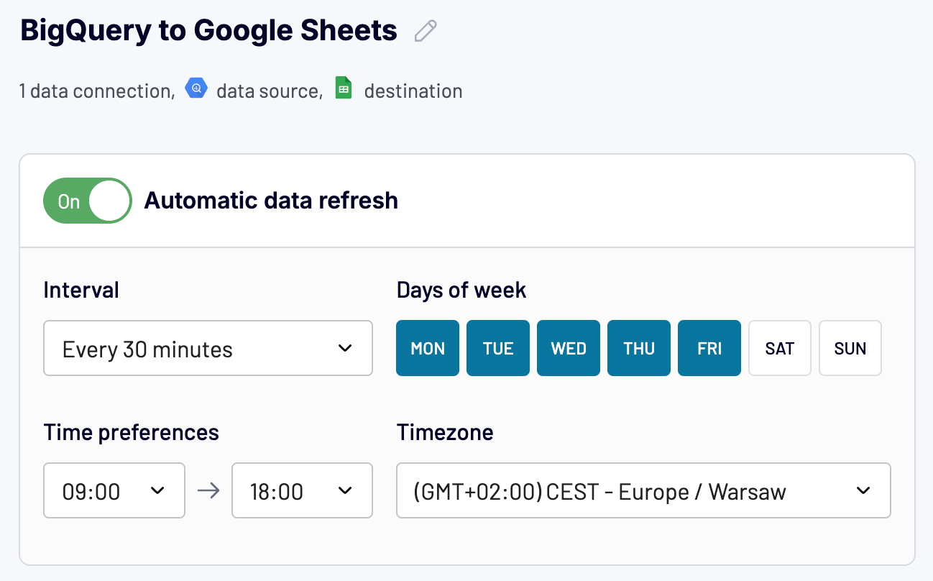This screenshot has height=581, width=933.
Task: Open the Timezone dropdown
Action: click(643, 490)
